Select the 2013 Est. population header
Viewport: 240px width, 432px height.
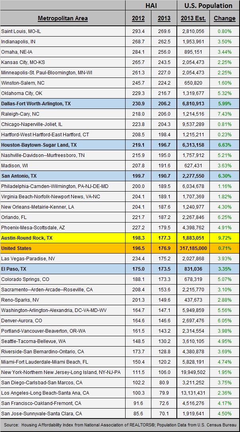tap(193, 18)
